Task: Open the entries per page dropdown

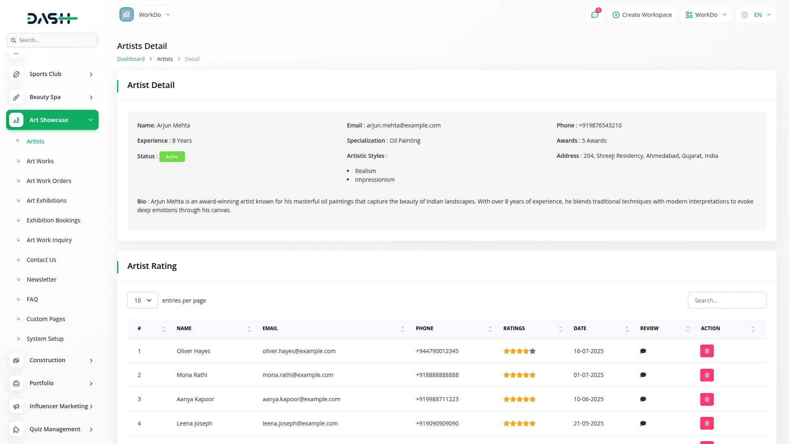Action: (143, 301)
